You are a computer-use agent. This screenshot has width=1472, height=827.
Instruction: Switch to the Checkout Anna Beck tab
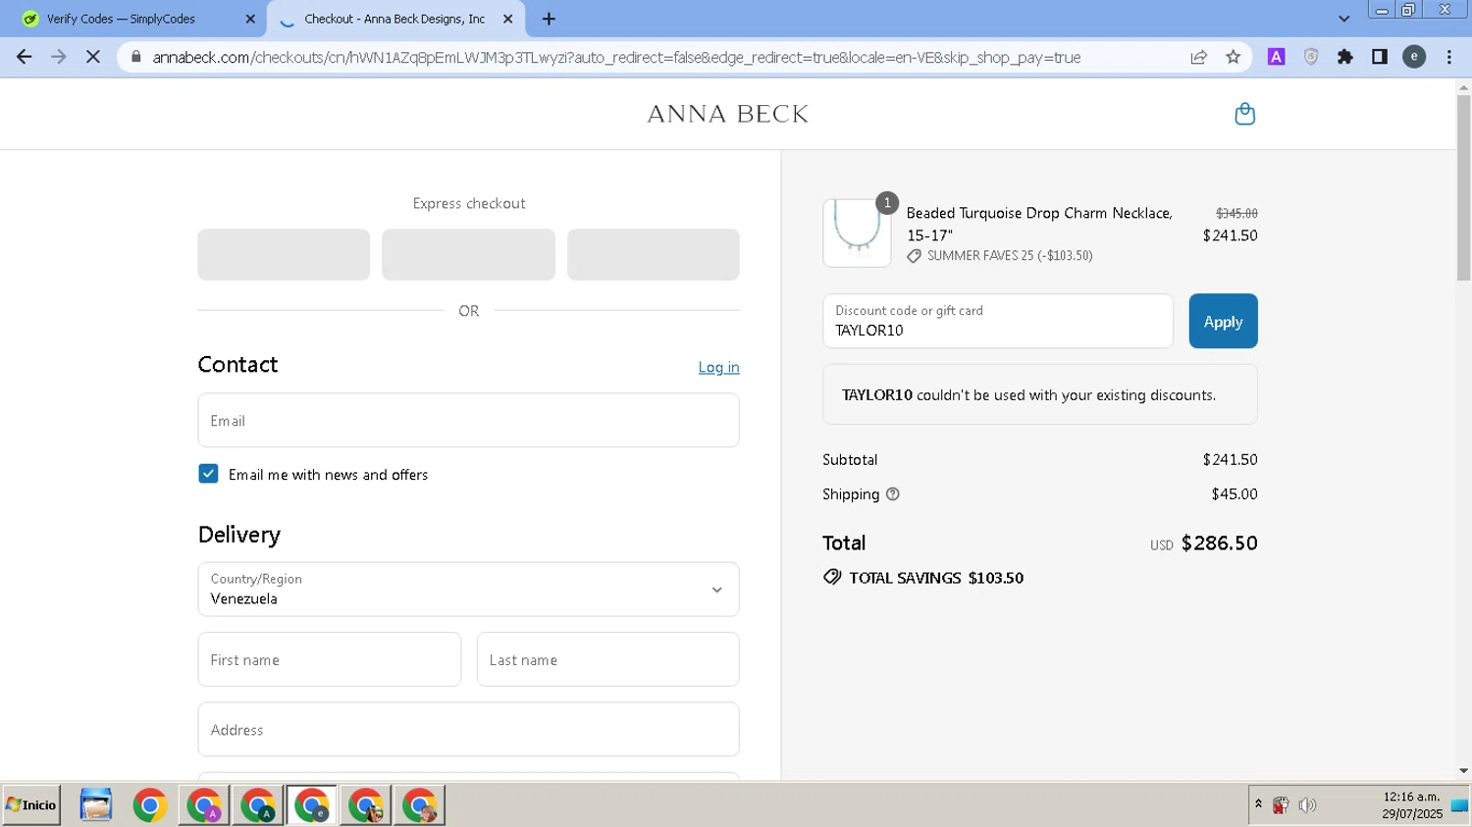[395, 19]
